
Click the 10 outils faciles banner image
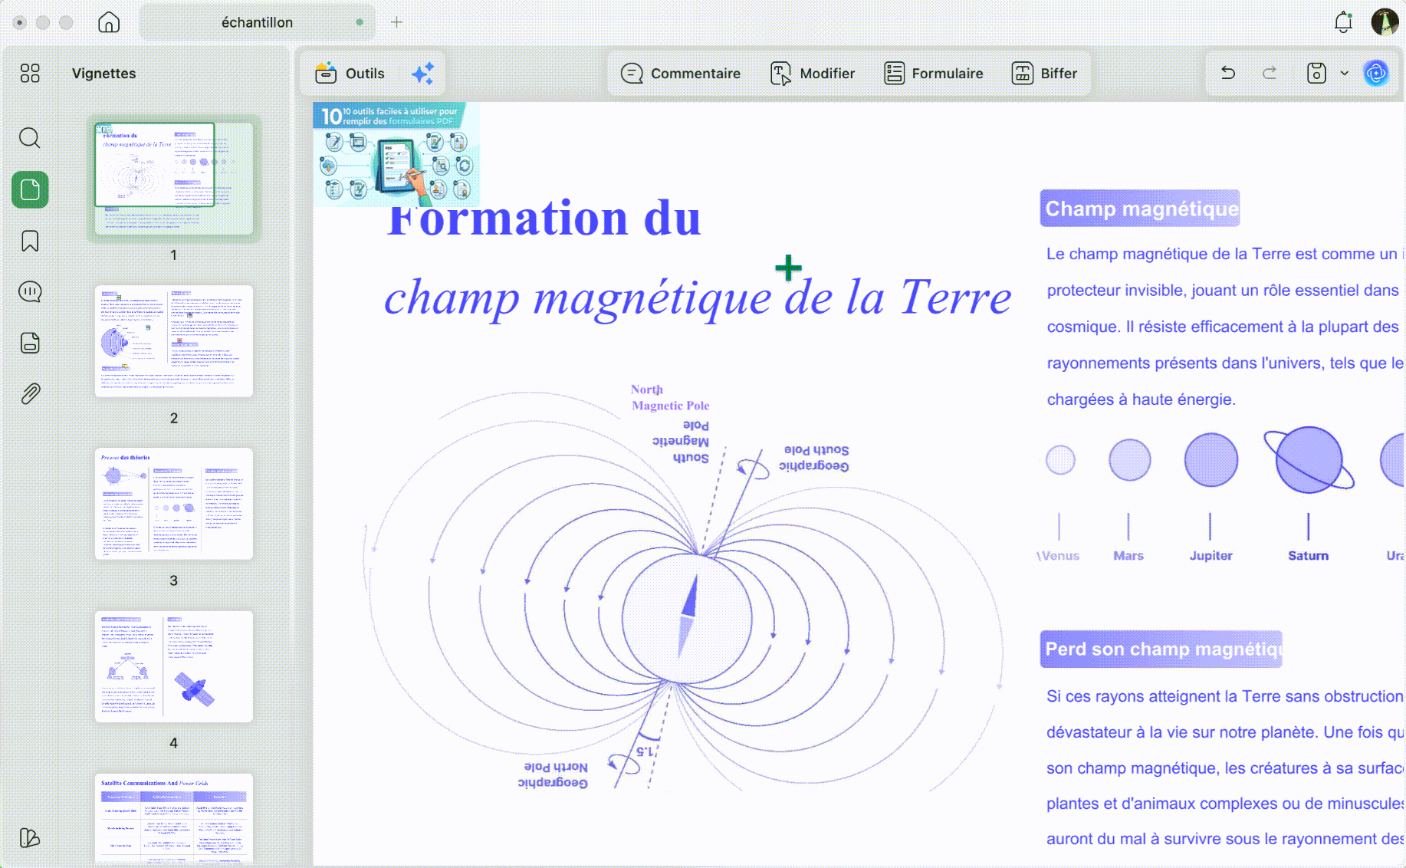(396, 154)
